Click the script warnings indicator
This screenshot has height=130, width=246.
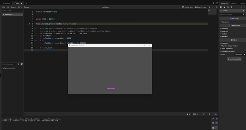coord(188,114)
